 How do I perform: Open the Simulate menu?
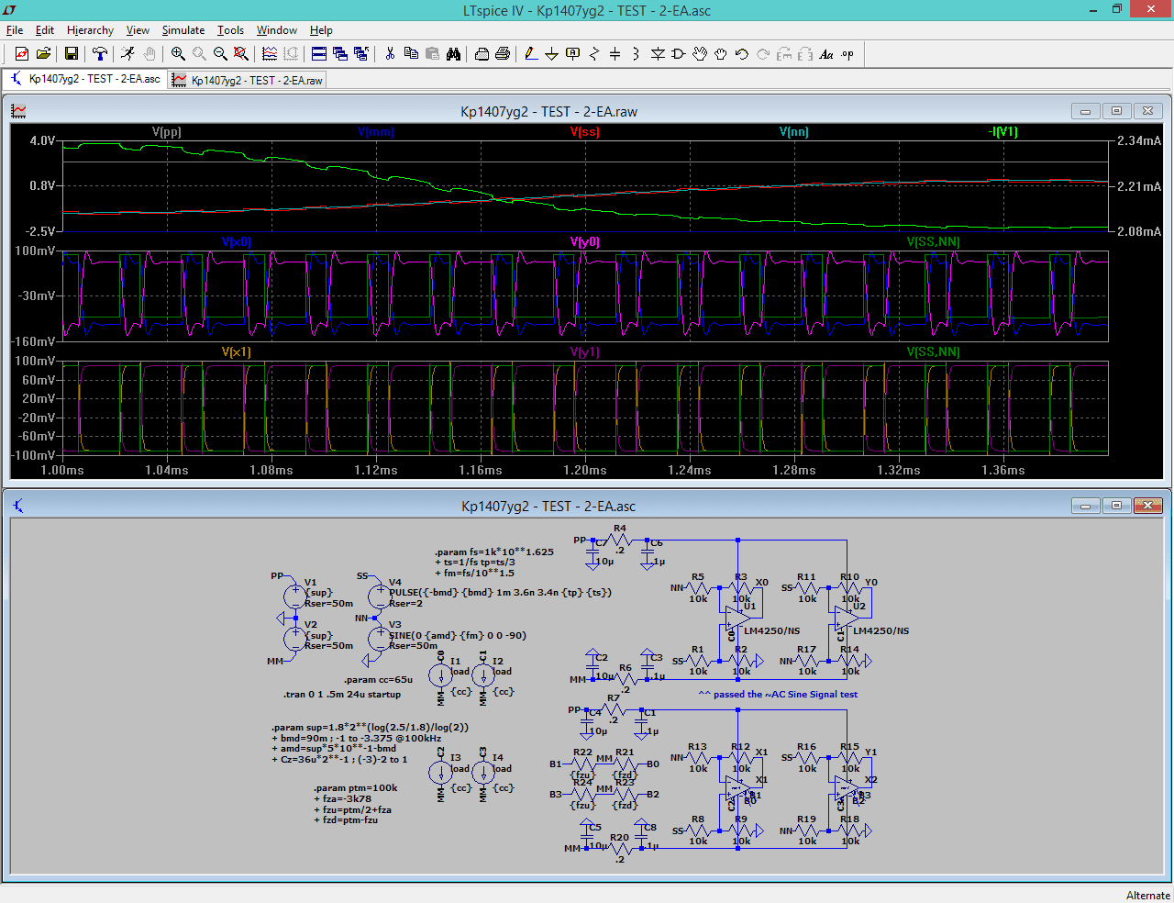click(x=183, y=30)
